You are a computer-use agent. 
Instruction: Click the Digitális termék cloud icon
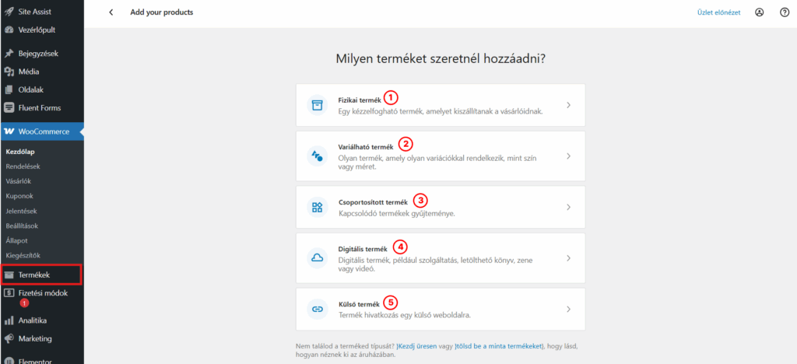point(317,257)
